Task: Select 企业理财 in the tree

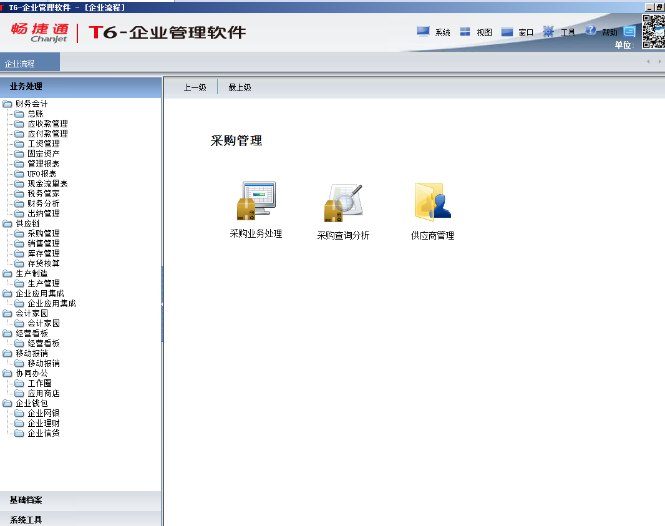Action: pos(44,423)
